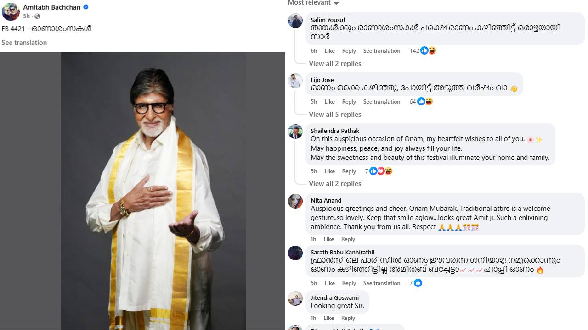This screenshot has height=330, width=588.
Task: Click the public globe icon under the post name
Action: [37, 16]
